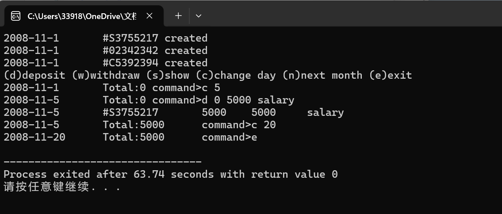The height and width of the screenshot is (214, 502).
Task: Expand the new tab profile dropdown chevron
Action: click(x=199, y=15)
